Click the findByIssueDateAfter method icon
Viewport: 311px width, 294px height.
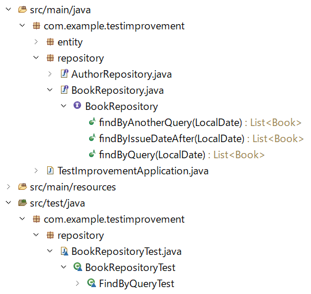coord(92,138)
